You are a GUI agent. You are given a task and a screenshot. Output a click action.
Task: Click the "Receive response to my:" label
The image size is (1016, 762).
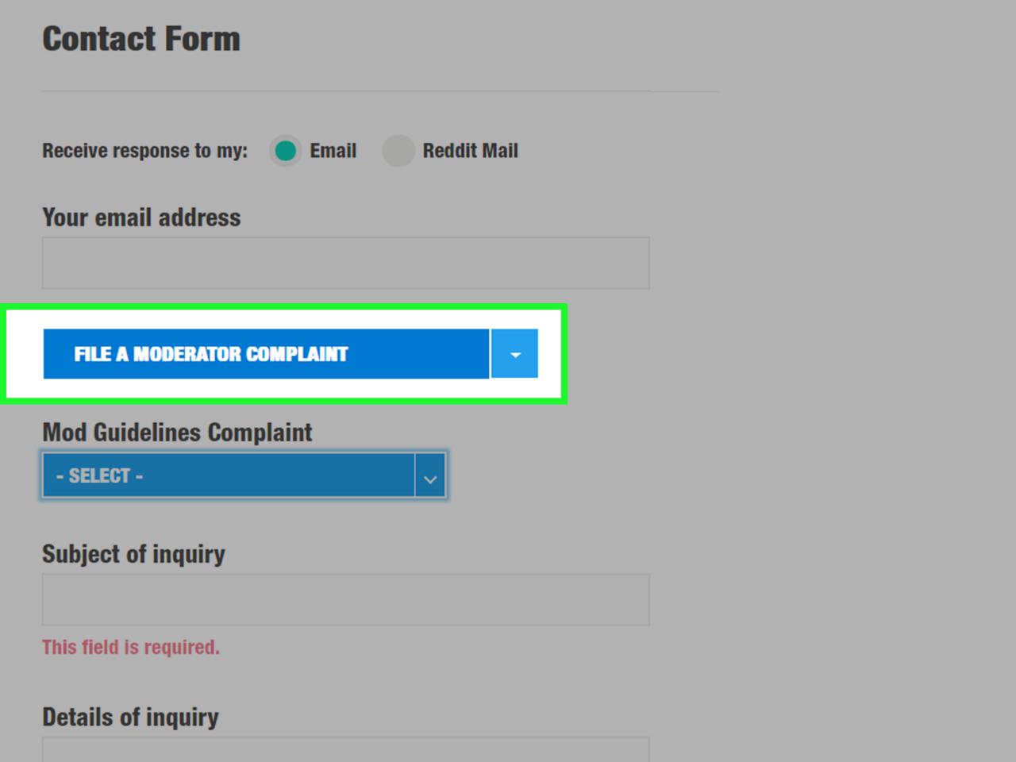tap(144, 151)
